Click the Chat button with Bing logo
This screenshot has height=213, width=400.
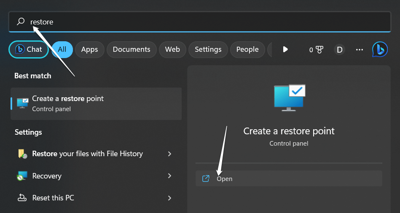click(29, 50)
